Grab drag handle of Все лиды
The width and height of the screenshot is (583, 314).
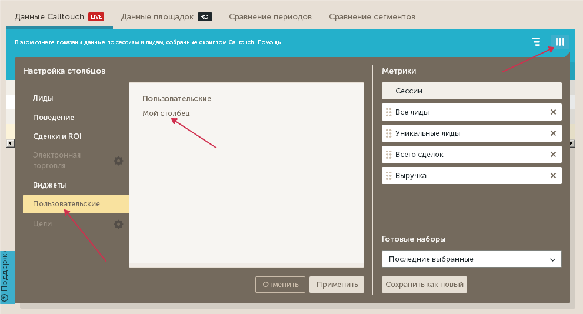point(388,112)
